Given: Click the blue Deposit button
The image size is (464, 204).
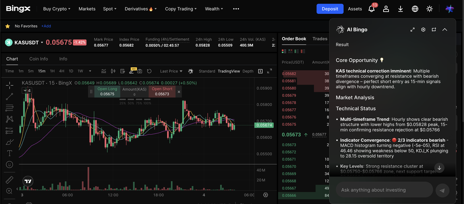Looking at the screenshot, I should point(330,9).
